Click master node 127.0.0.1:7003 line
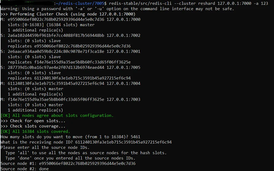Screen dimensions: 274x171 [70, 100]
